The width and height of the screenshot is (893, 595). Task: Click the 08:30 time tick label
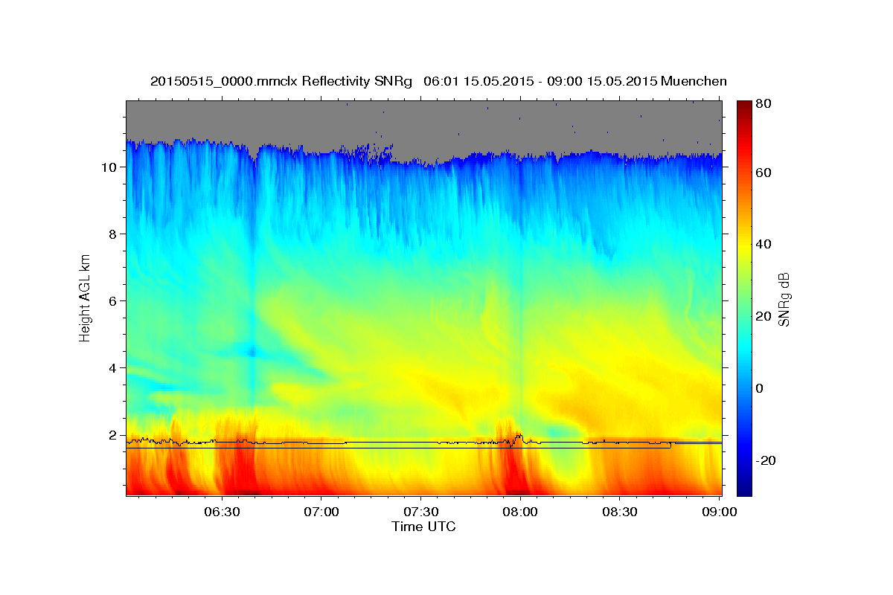619,512
